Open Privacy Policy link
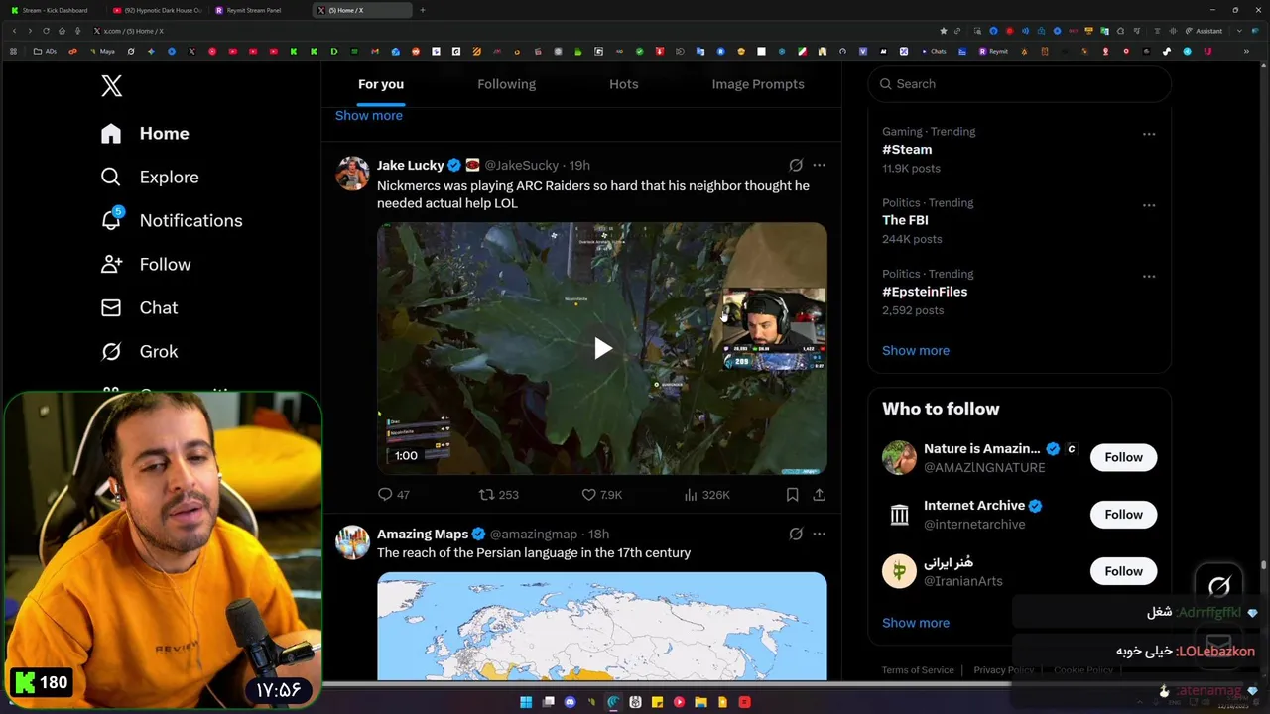The width and height of the screenshot is (1270, 714). (1003, 670)
